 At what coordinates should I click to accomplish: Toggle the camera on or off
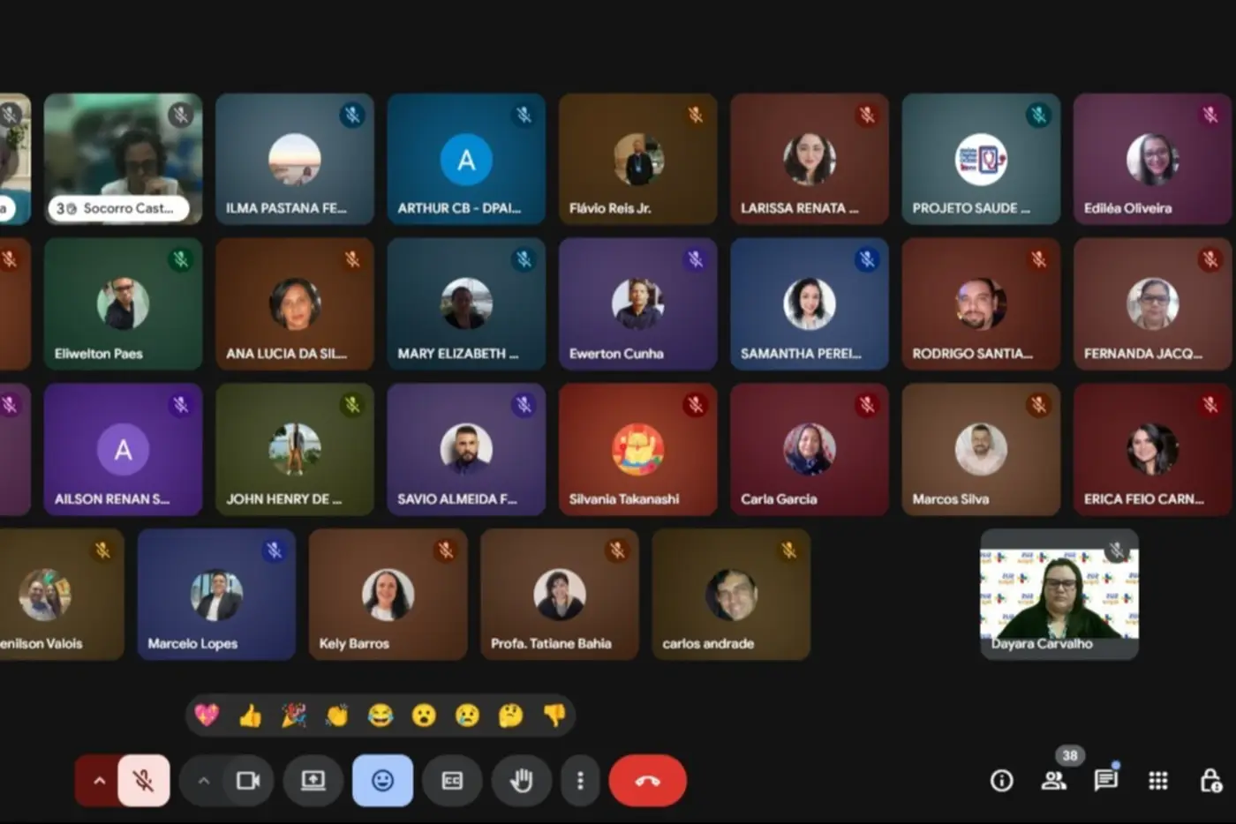click(248, 781)
